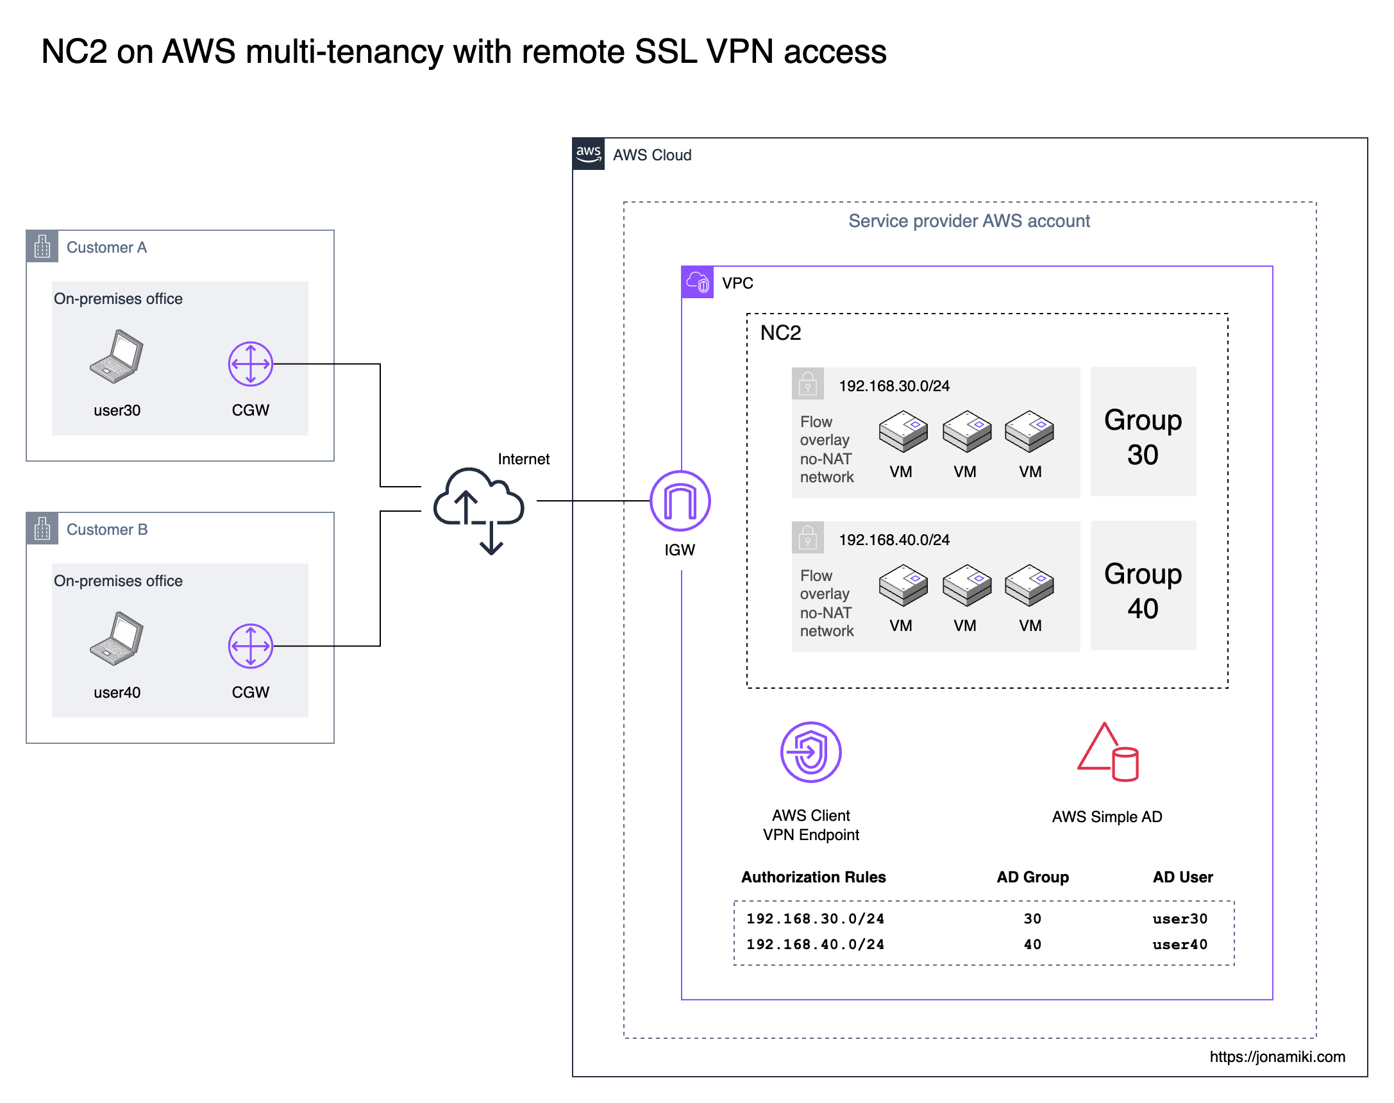Click the 192.168.40.0/24 subnet lock icon
Viewport: 1394px width, 1103px height.
click(x=807, y=538)
